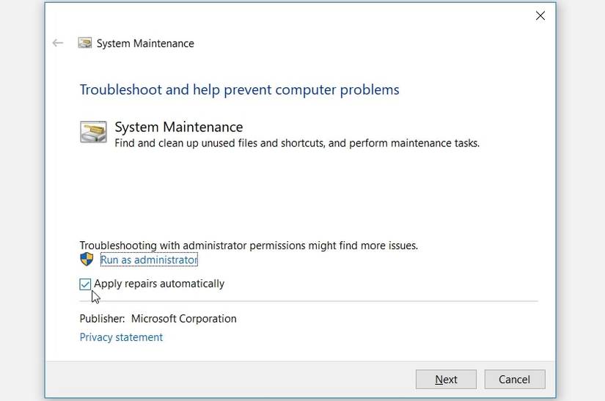The width and height of the screenshot is (605, 401).
Task: Click the administrator shield icon
Action: pos(87,260)
